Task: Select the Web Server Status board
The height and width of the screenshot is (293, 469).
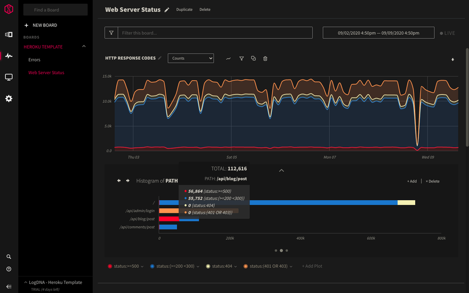Action: [46, 73]
